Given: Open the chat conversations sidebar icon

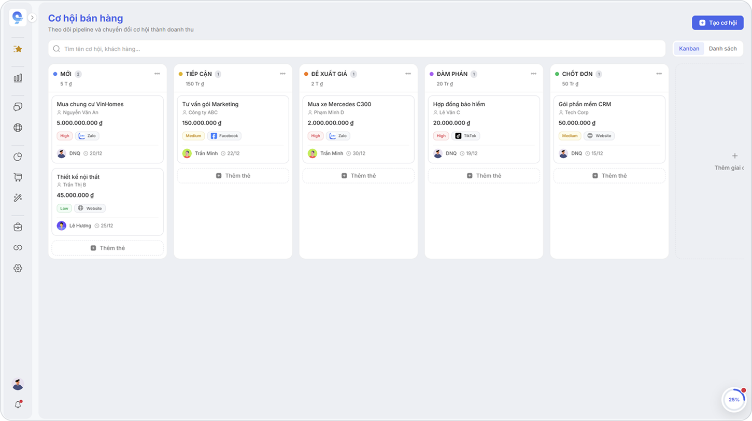Looking at the screenshot, I should (18, 107).
